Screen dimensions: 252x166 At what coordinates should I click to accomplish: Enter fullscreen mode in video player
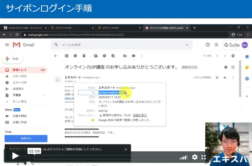click(x=203, y=157)
